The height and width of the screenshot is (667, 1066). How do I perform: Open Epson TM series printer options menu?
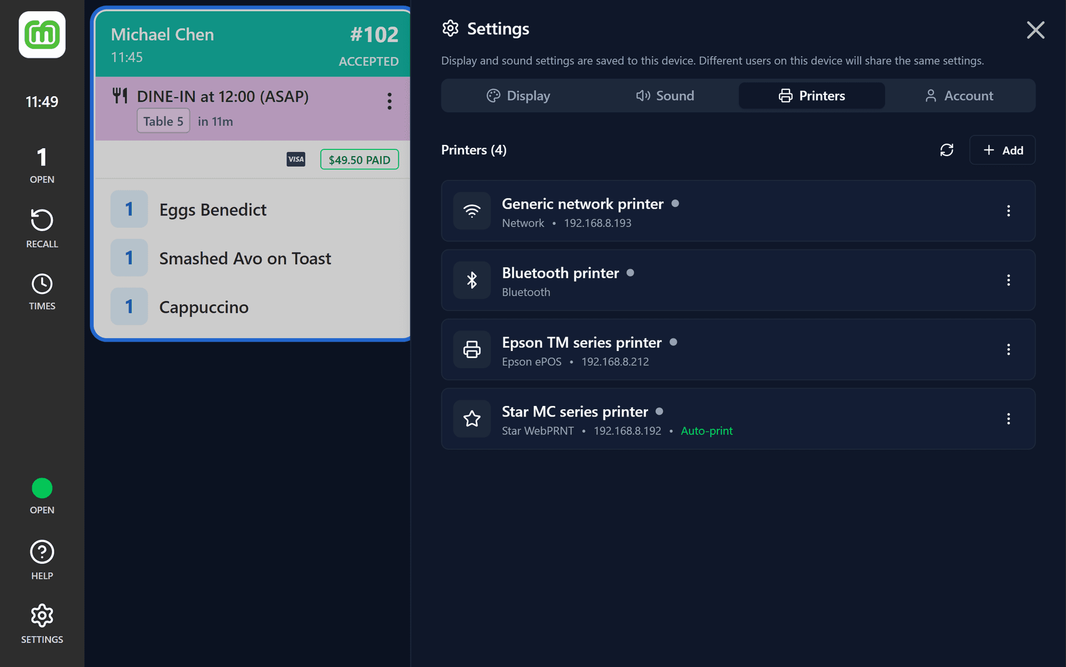(1008, 349)
